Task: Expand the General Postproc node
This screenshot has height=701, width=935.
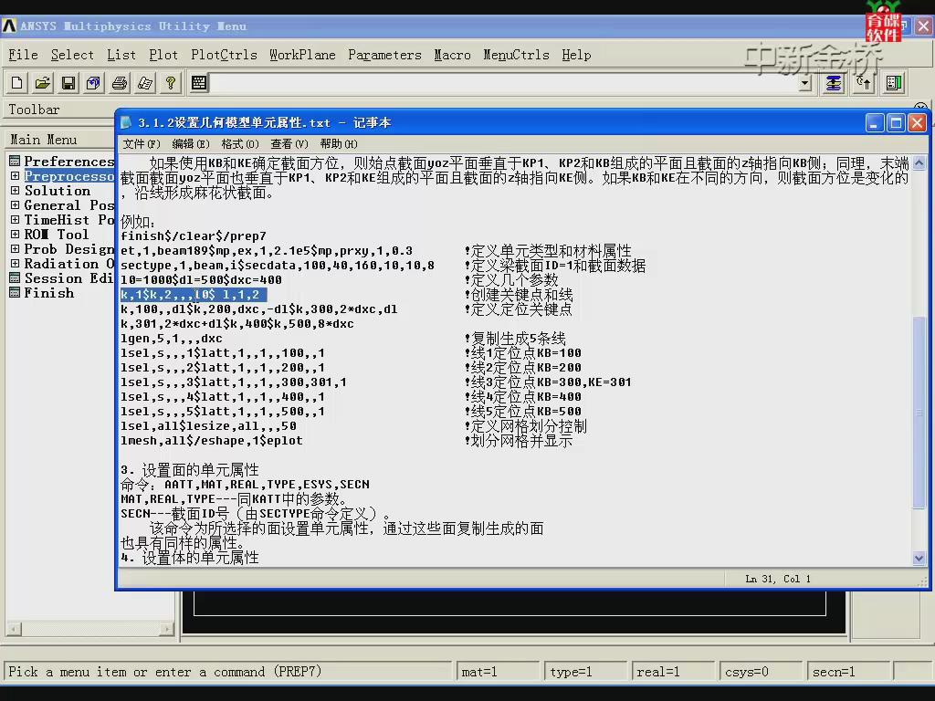Action: pos(15,205)
